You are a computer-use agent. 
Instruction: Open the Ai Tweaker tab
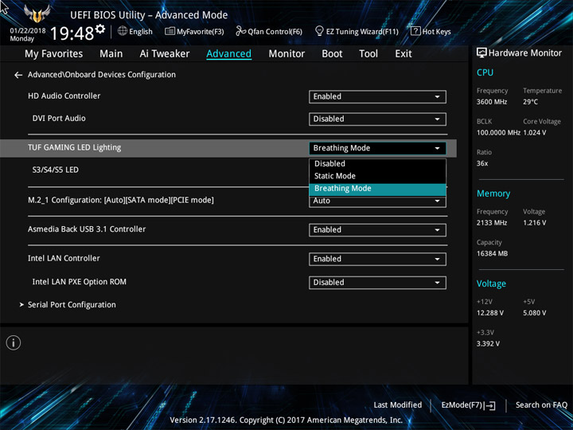[x=165, y=54]
